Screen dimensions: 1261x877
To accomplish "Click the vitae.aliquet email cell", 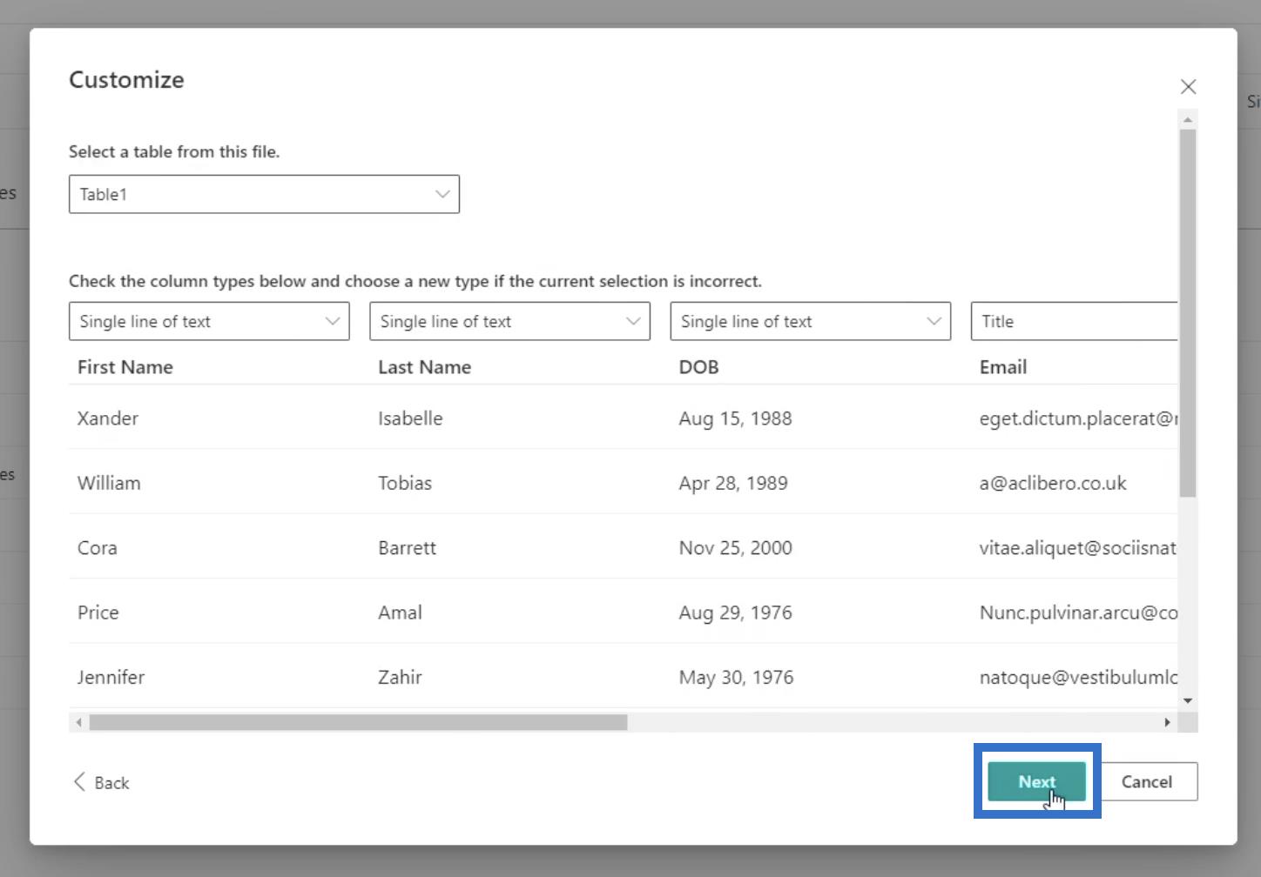I will 1078,548.
